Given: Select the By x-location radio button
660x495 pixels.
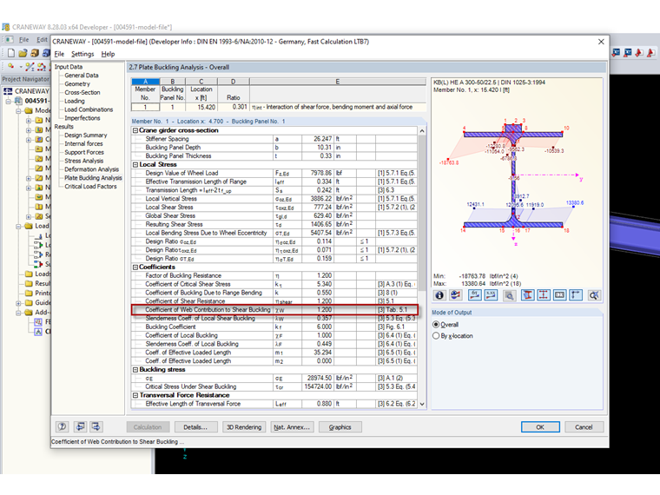Looking at the screenshot, I should click(436, 336).
